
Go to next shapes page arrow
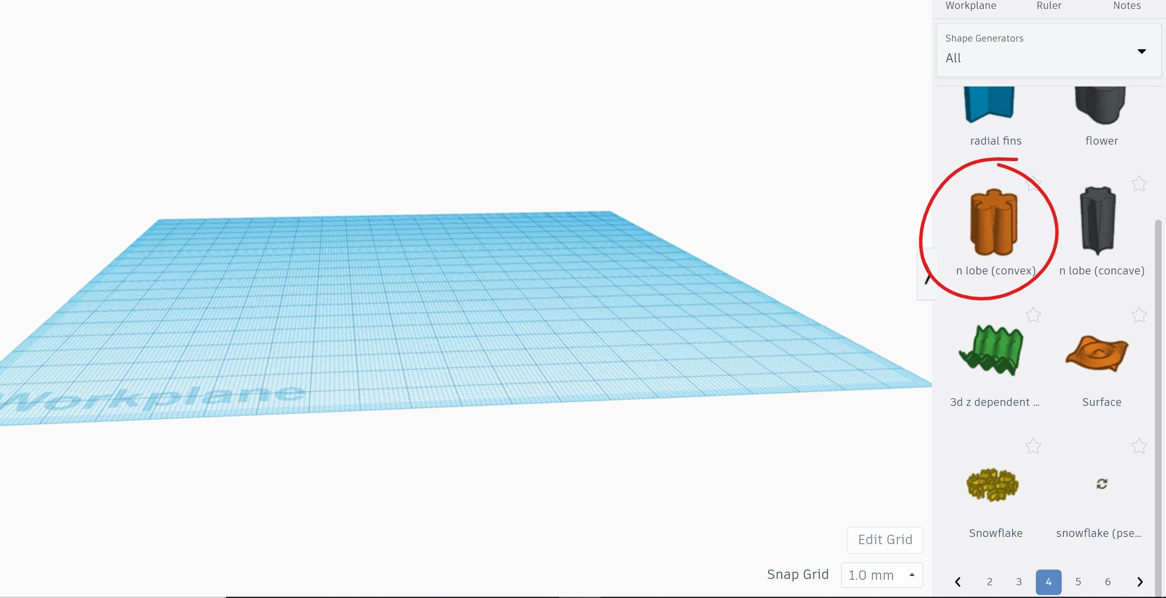point(1140,582)
